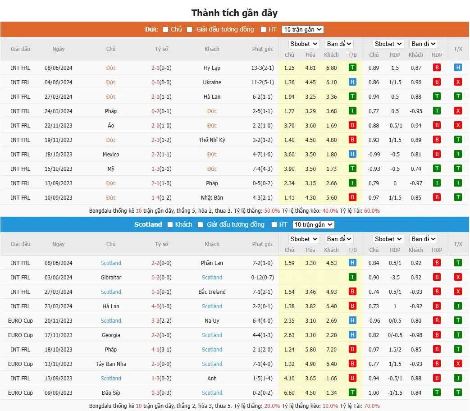Click red X badge in Gibraltar–Scotland row

(458, 277)
